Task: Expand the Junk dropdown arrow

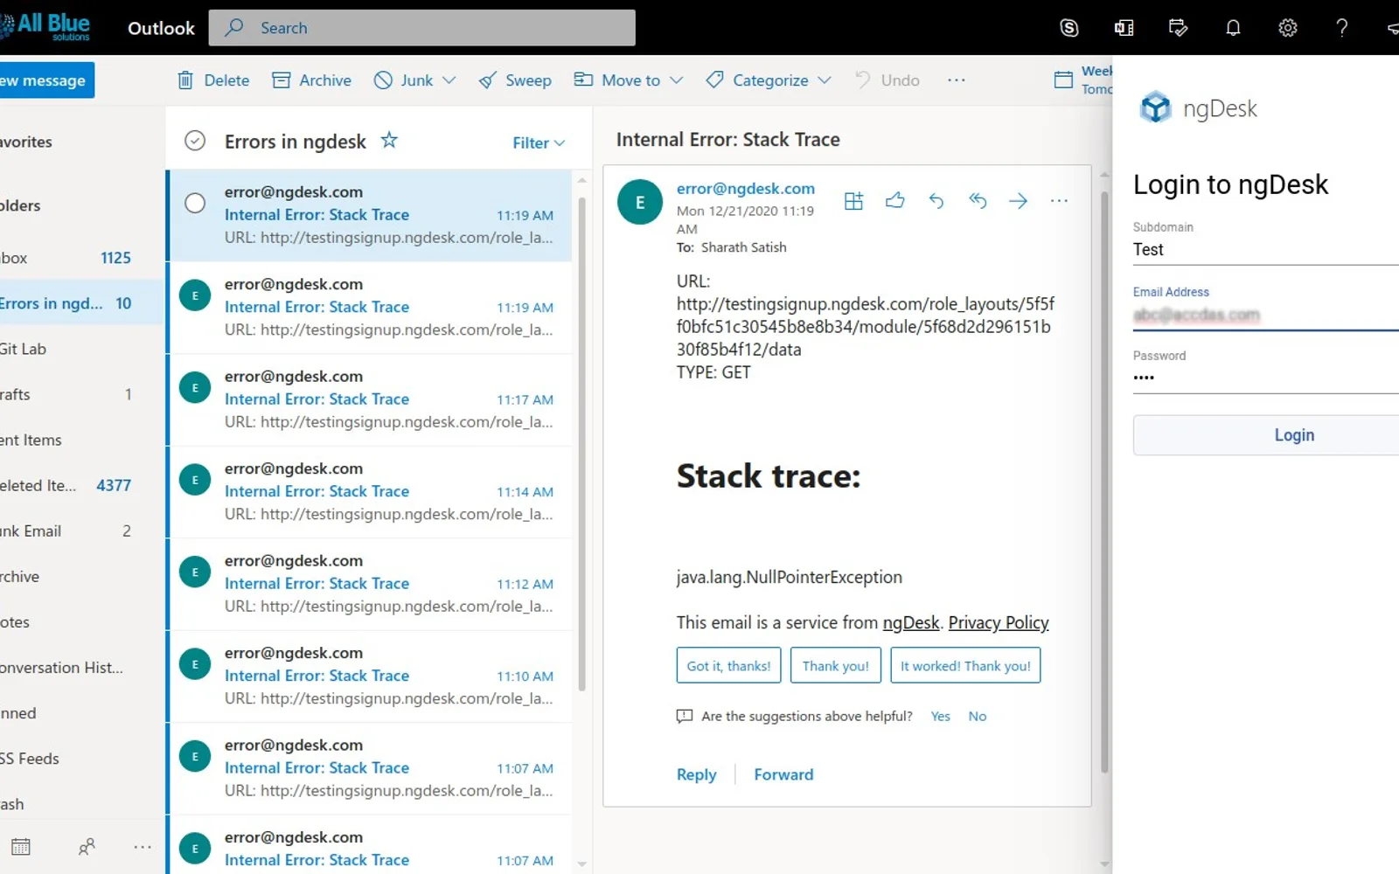Action: [x=449, y=80]
